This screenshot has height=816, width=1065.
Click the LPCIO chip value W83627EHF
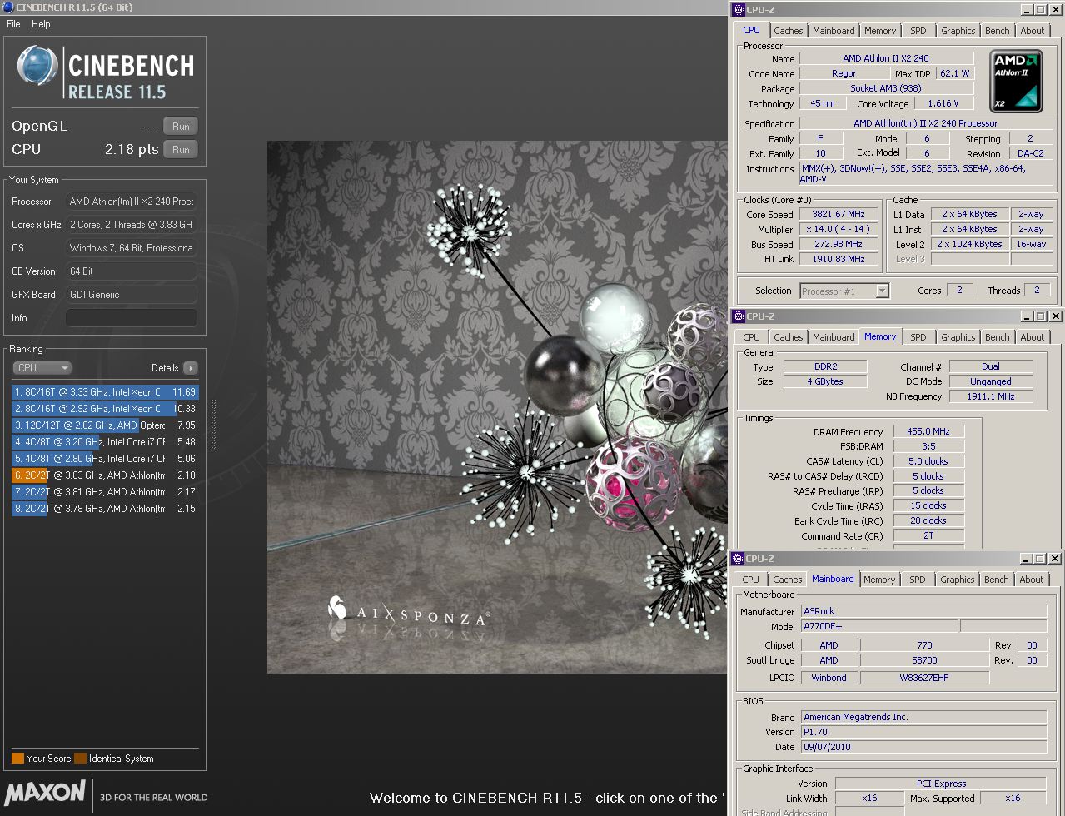point(924,678)
